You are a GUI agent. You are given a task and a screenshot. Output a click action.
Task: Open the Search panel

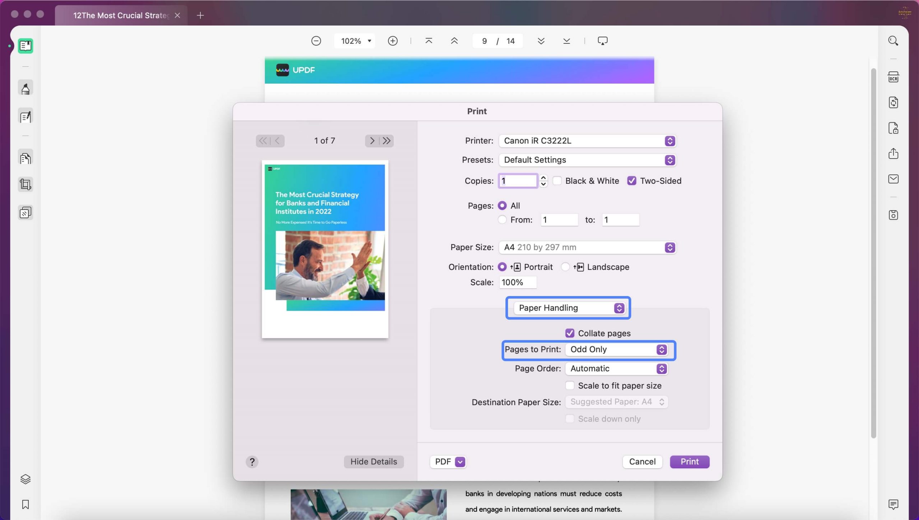click(x=893, y=40)
